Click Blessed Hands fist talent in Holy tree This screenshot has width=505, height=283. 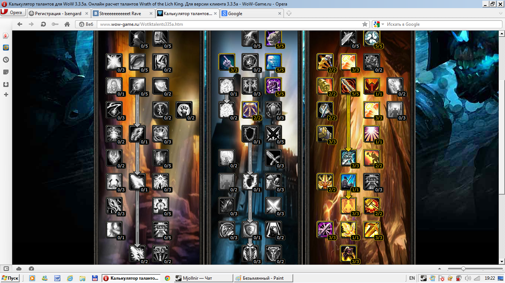184,110
